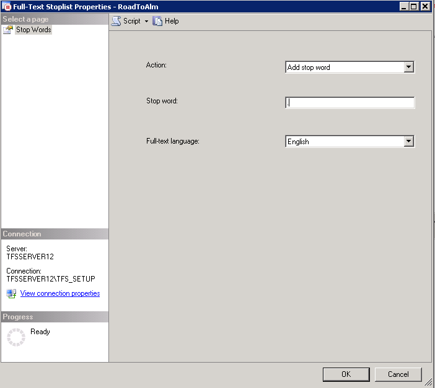
Task: Click the Ready progress spinner icon
Action: pos(15,337)
